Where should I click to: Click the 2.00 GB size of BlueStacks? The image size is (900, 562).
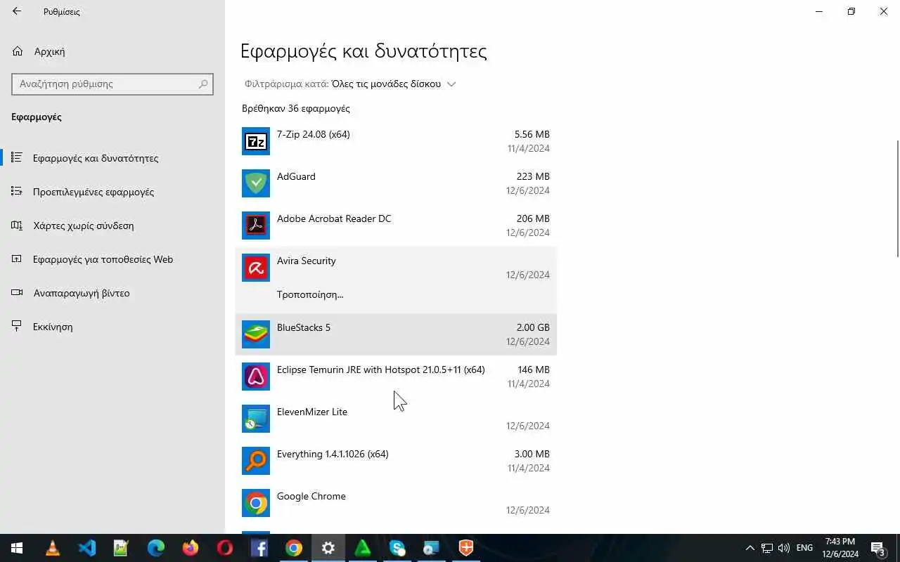533,327
